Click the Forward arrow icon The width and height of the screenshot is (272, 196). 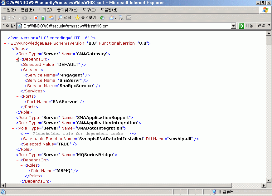pos(24,18)
